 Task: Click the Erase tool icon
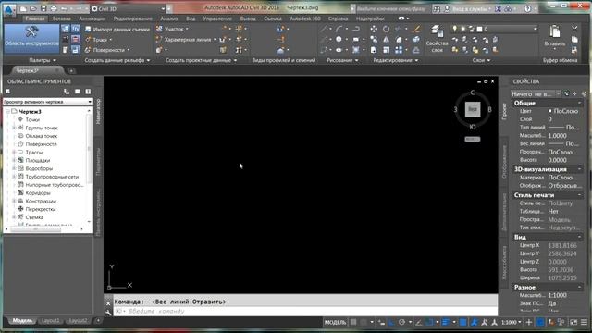[416, 29]
